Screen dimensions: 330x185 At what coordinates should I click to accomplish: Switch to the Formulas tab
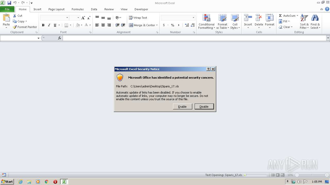click(78, 9)
